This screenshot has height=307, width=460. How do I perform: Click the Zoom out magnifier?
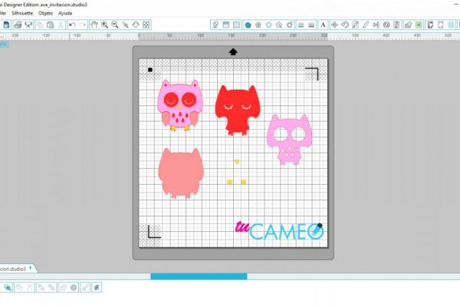point(115,25)
